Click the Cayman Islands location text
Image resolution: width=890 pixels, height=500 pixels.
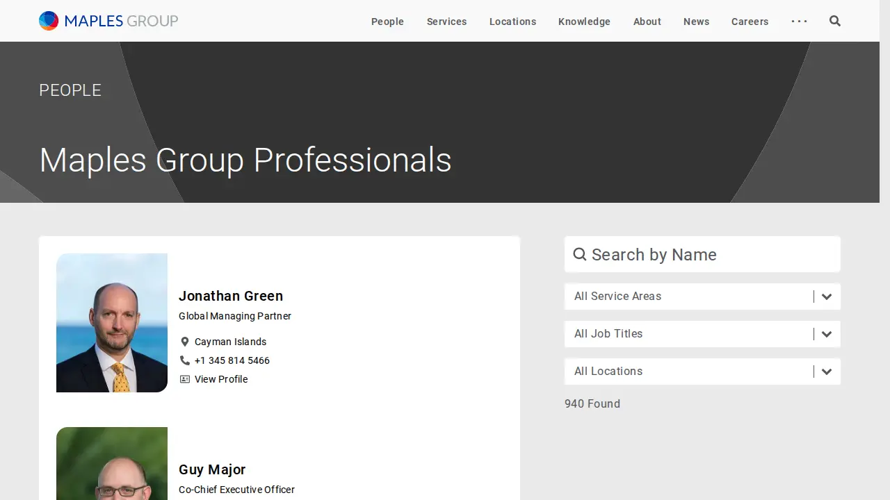tap(230, 342)
